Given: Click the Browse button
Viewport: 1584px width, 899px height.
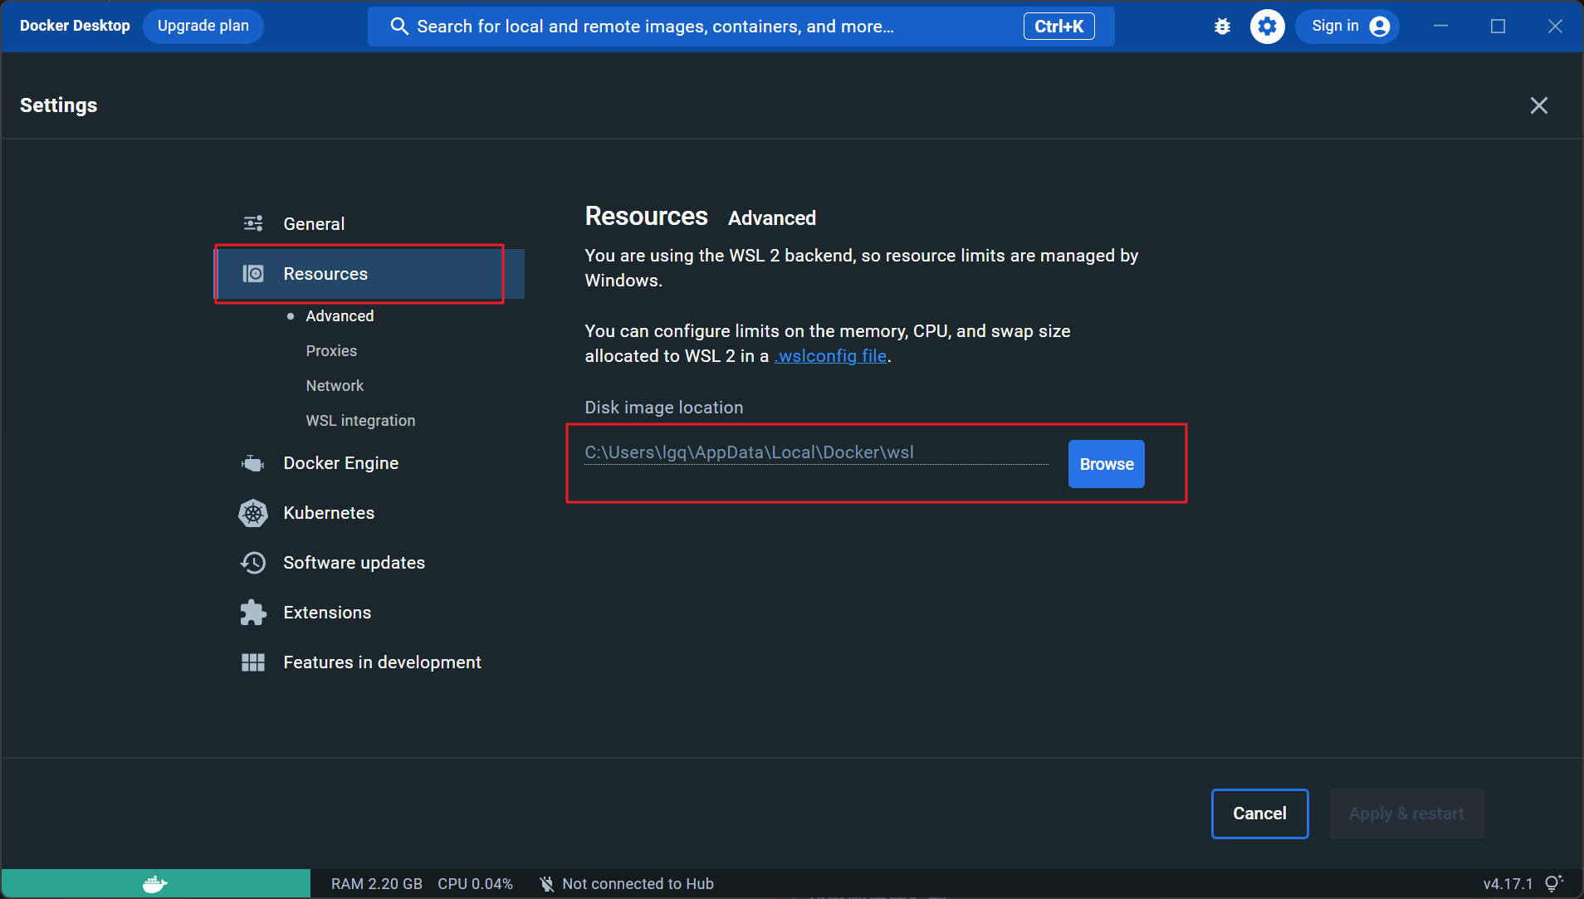Looking at the screenshot, I should pyautogui.click(x=1106, y=464).
